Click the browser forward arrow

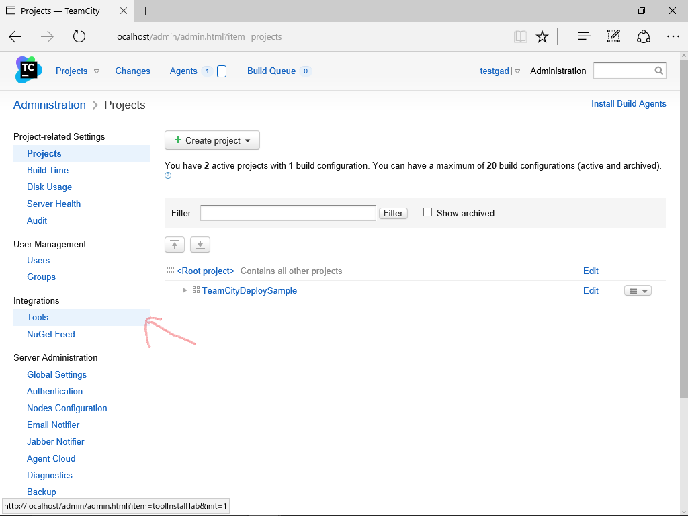(47, 36)
